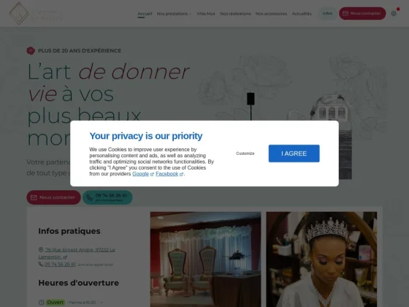Open the Miss Mya menu item
Screen dimensions: 409x307
[206, 14]
